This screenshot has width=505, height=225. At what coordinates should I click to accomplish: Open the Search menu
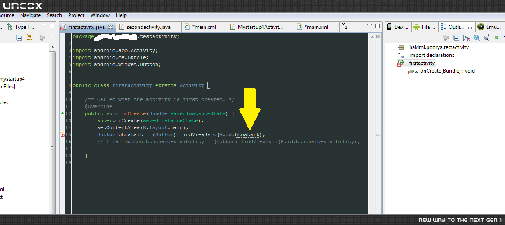coord(54,15)
